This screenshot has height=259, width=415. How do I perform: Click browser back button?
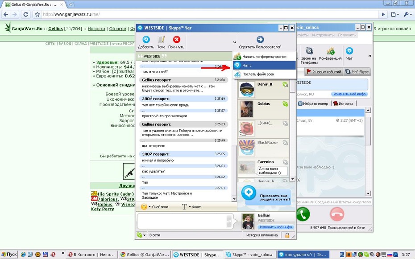click(x=6, y=14)
